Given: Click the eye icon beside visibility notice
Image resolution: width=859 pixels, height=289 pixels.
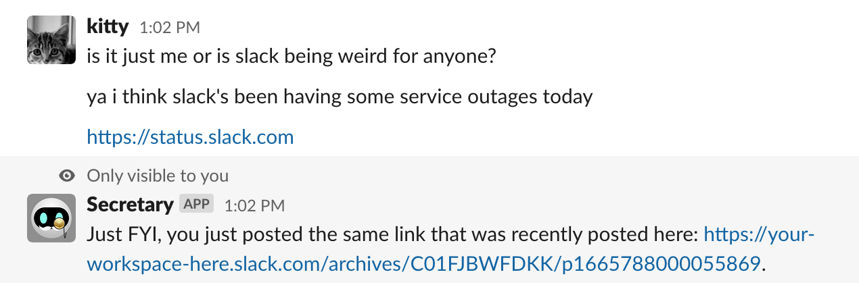Looking at the screenshot, I should click(x=67, y=176).
